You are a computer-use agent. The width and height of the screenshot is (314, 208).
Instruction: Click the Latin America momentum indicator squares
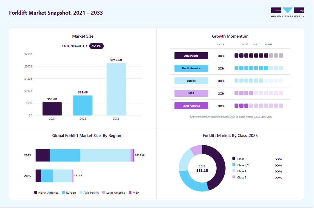[258, 106]
